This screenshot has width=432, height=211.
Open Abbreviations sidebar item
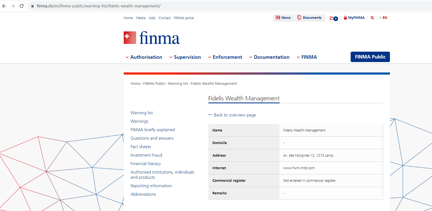pyautogui.click(x=143, y=194)
